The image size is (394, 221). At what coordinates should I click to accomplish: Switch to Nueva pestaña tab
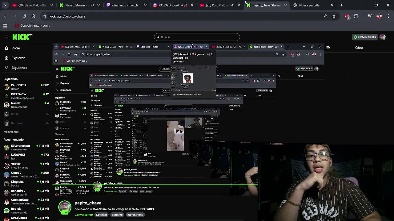click(x=313, y=5)
